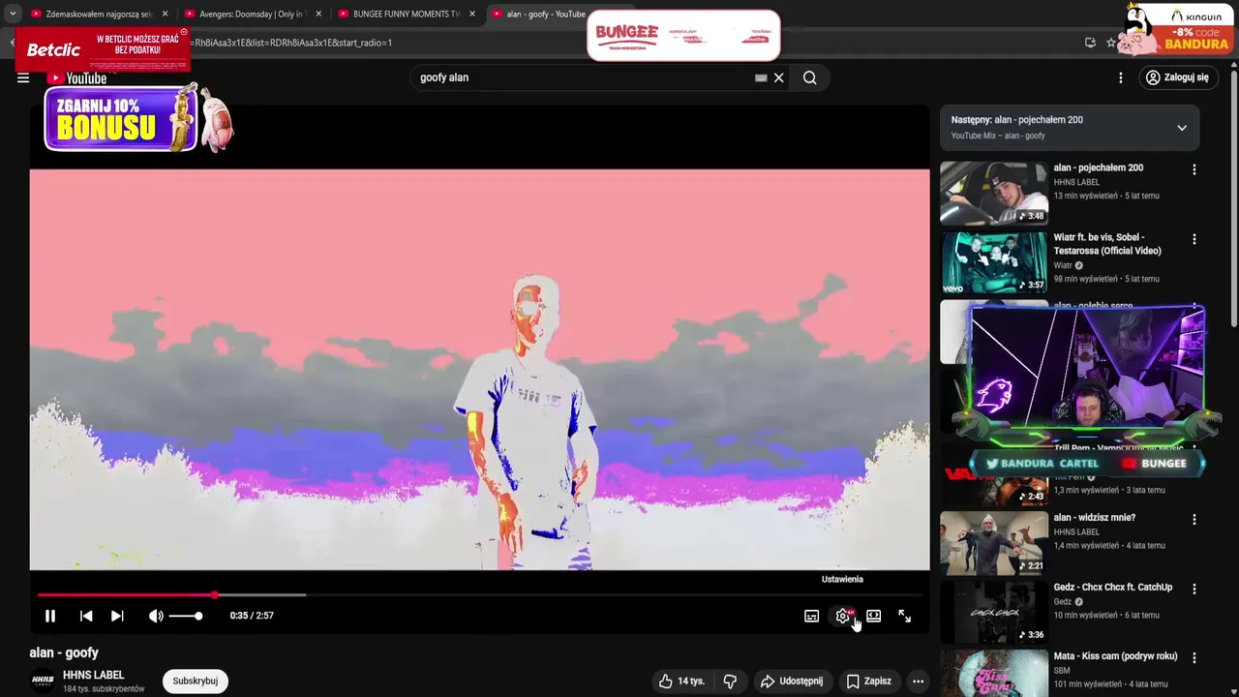
Task: Close the Zdemaskowałem najgorszą tab
Action: [x=165, y=14]
